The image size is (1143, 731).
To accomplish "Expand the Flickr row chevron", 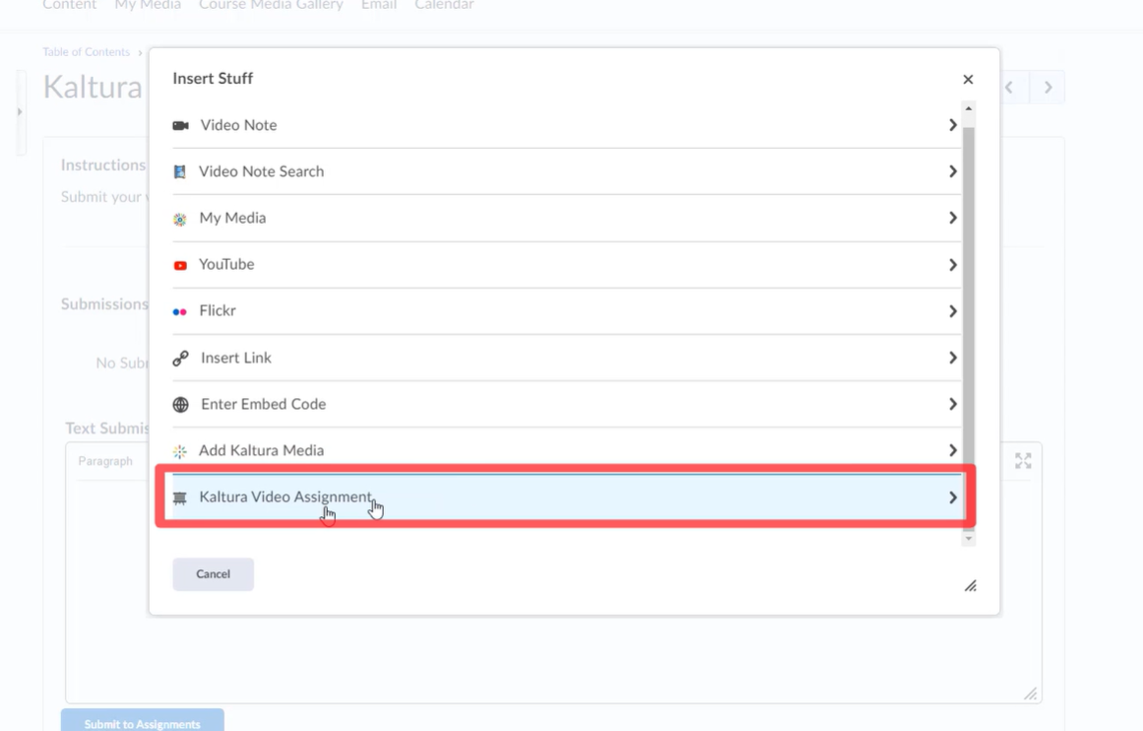I will tap(952, 311).
